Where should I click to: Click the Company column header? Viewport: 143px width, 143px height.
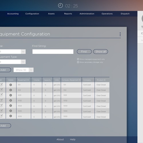point(87,80)
